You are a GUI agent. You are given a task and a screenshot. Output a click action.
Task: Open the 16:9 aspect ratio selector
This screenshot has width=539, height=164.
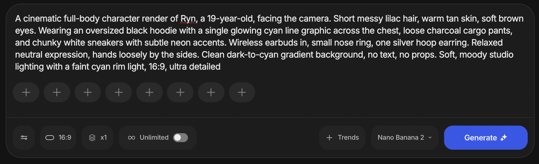click(58, 137)
